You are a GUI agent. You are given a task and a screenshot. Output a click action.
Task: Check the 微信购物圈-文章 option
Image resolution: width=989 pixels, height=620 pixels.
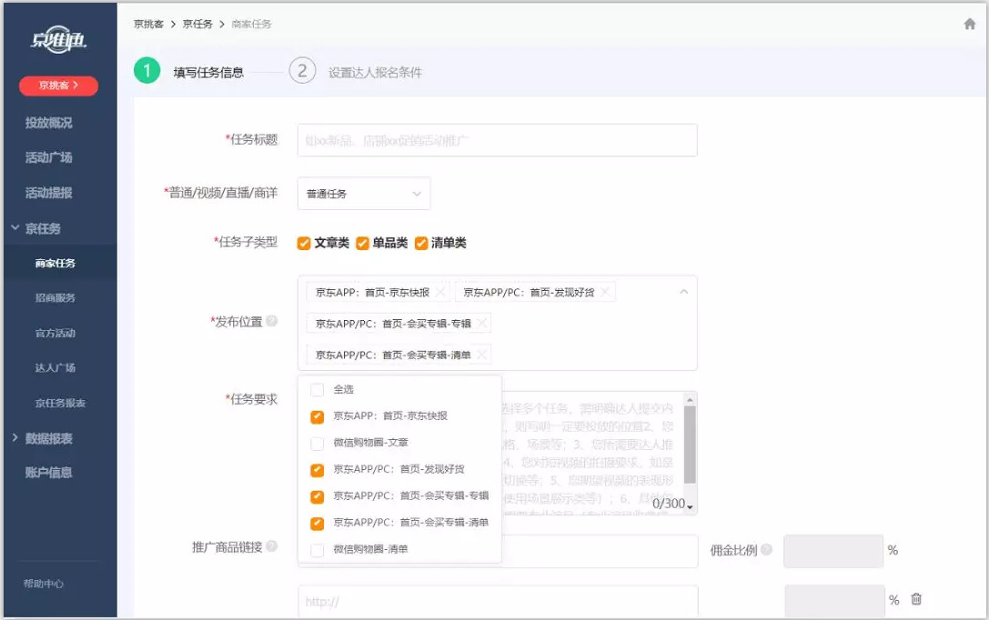(318, 444)
